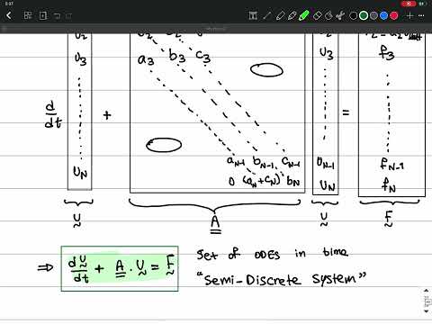This screenshot has width=432, height=324.
Task: Tap the handwritten "Semi-Discrete System" text
Action: [282, 279]
